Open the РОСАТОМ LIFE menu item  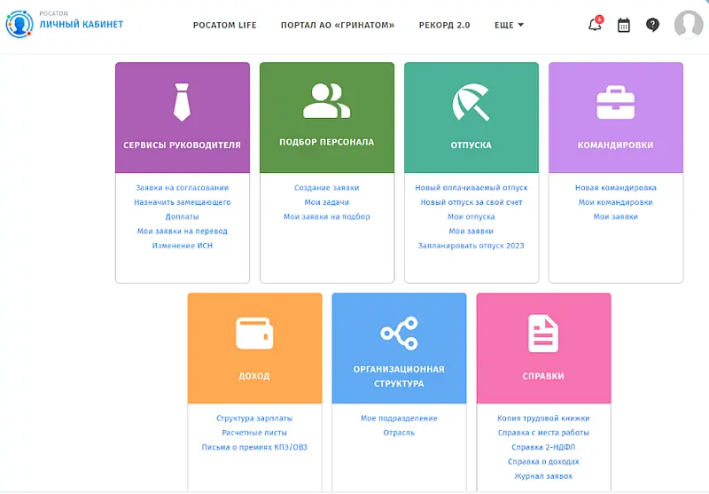click(x=224, y=25)
